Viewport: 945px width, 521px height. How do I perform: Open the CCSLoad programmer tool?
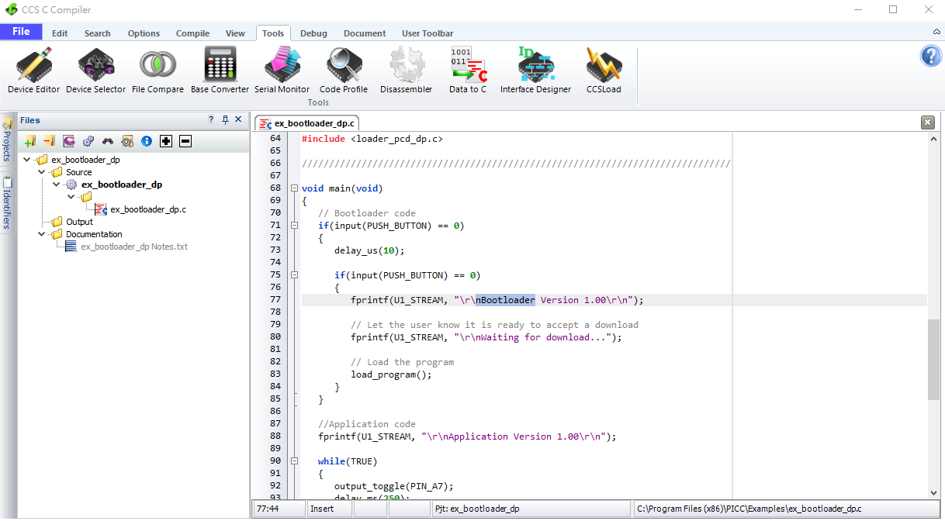pos(604,71)
